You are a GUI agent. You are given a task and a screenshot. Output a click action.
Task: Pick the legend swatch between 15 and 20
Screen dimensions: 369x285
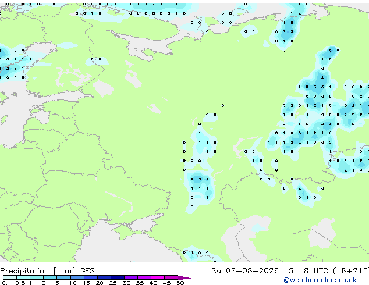(91, 277)
